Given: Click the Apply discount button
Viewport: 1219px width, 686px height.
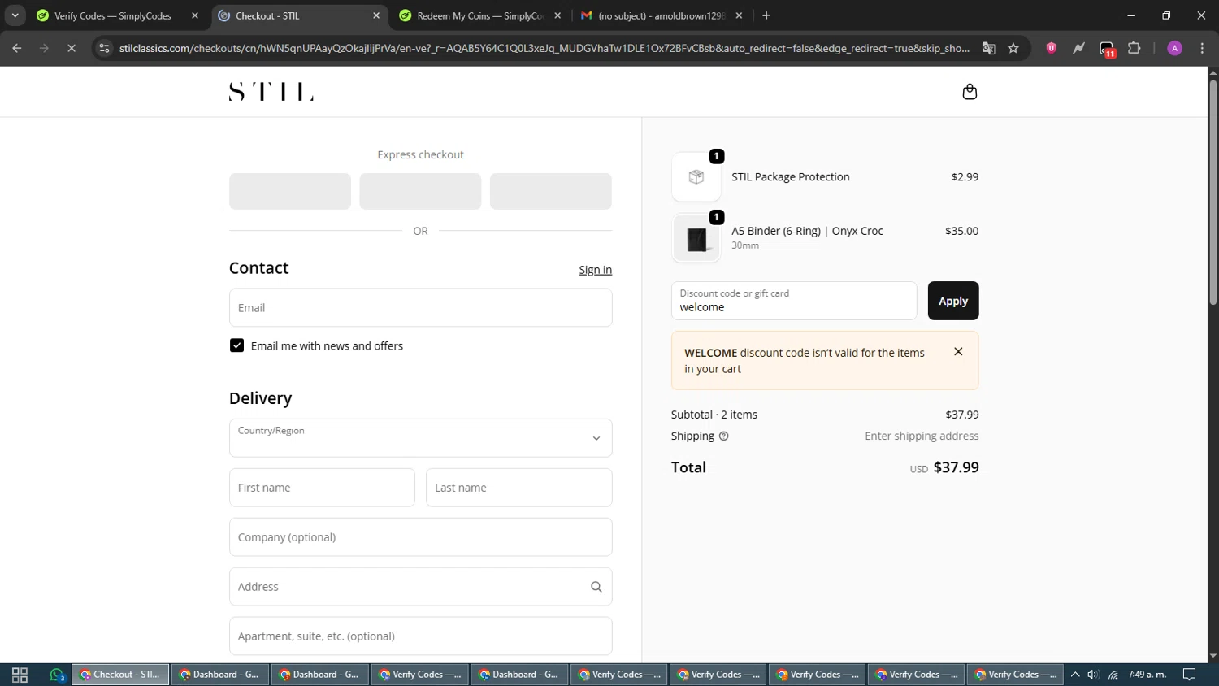Looking at the screenshot, I should pyautogui.click(x=953, y=301).
